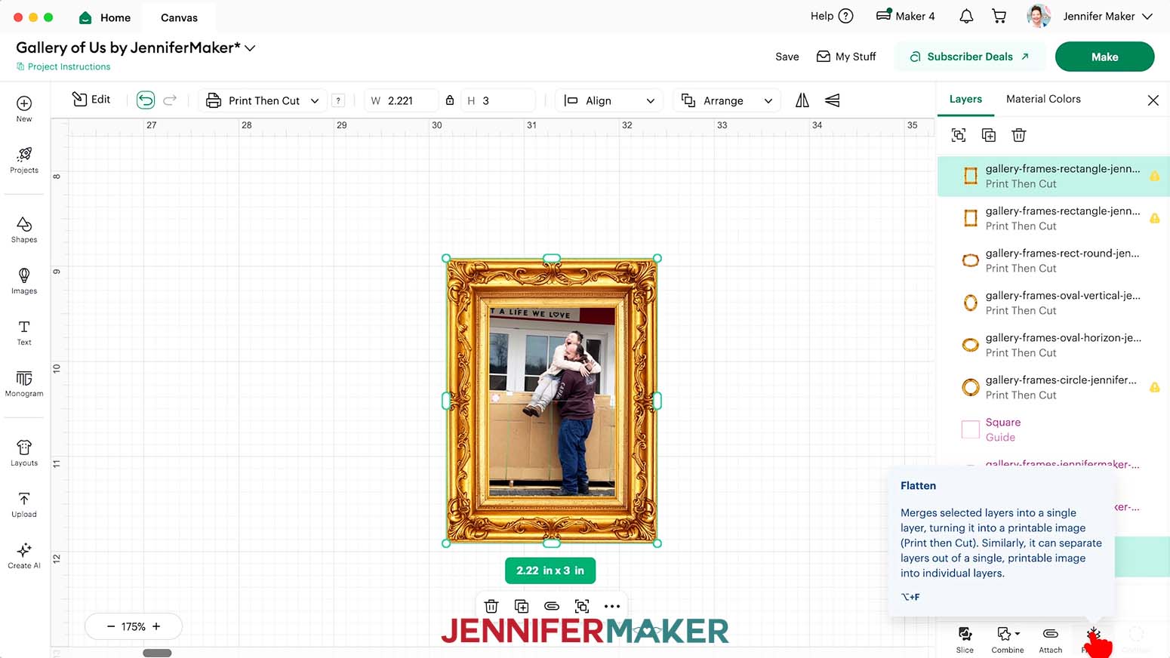Click the Save button
The height and width of the screenshot is (658, 1170).
pyautogui.click(x=787, y=57)
